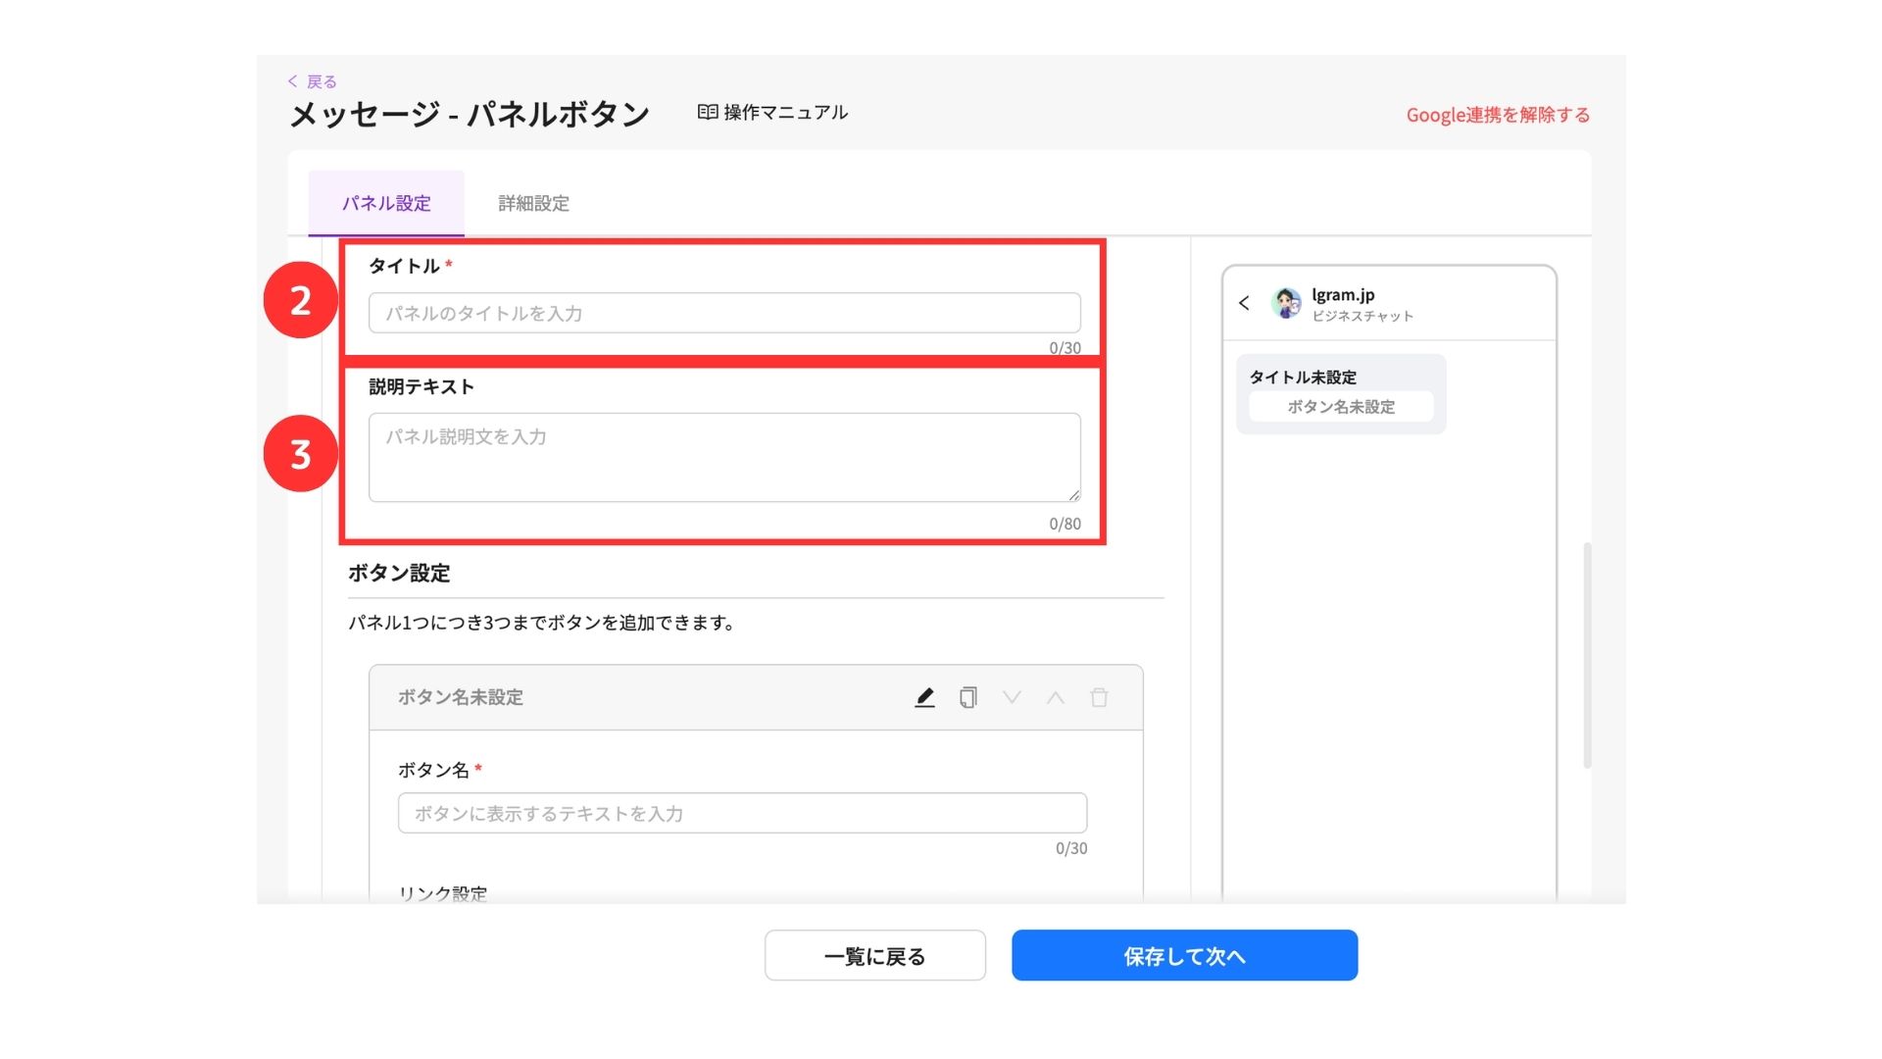The width and height of the screenshot is (1882, 1059).
Task: Click the pencil edit icon on button header
Action: [x=924, y=697]
